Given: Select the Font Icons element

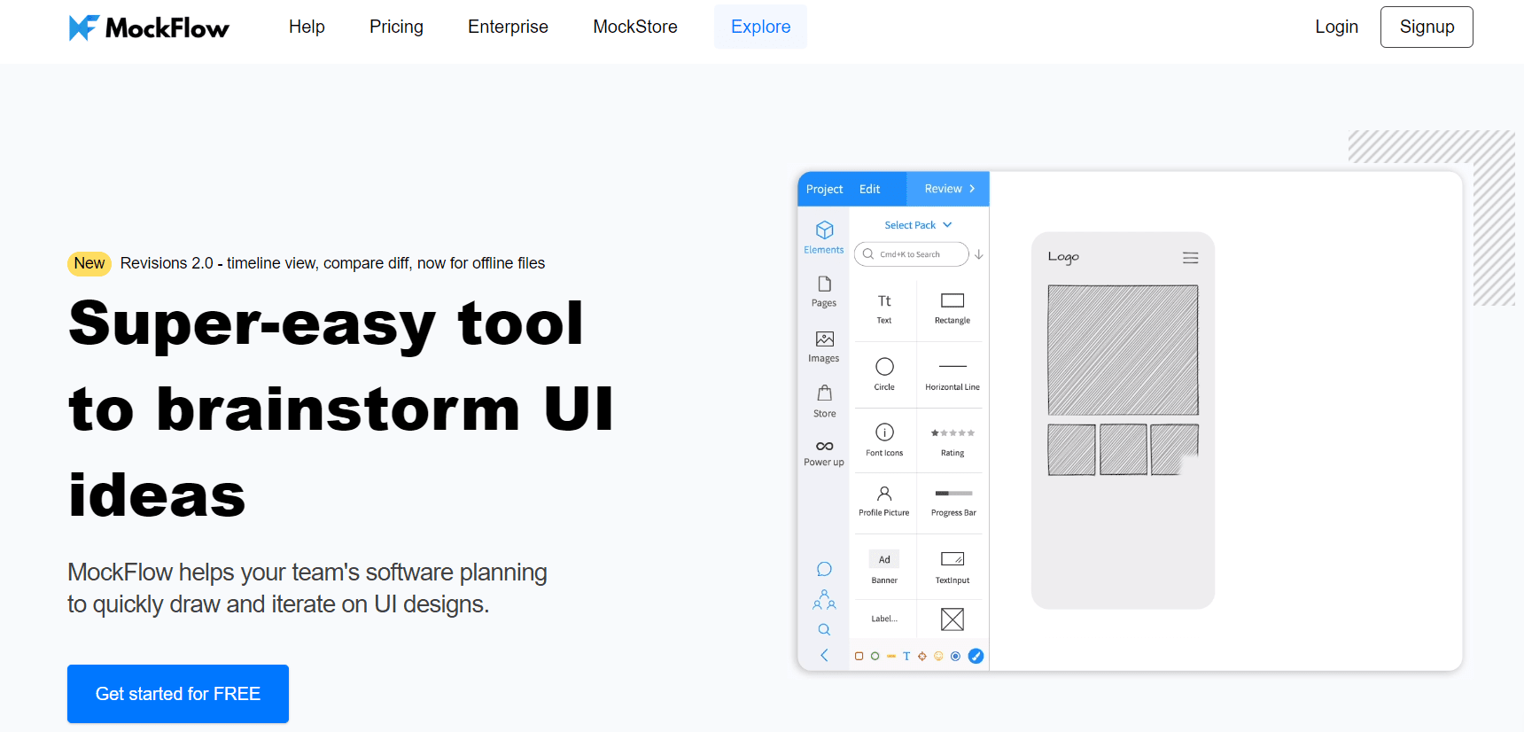Looking at the screenshot, I should pos(884,440).
